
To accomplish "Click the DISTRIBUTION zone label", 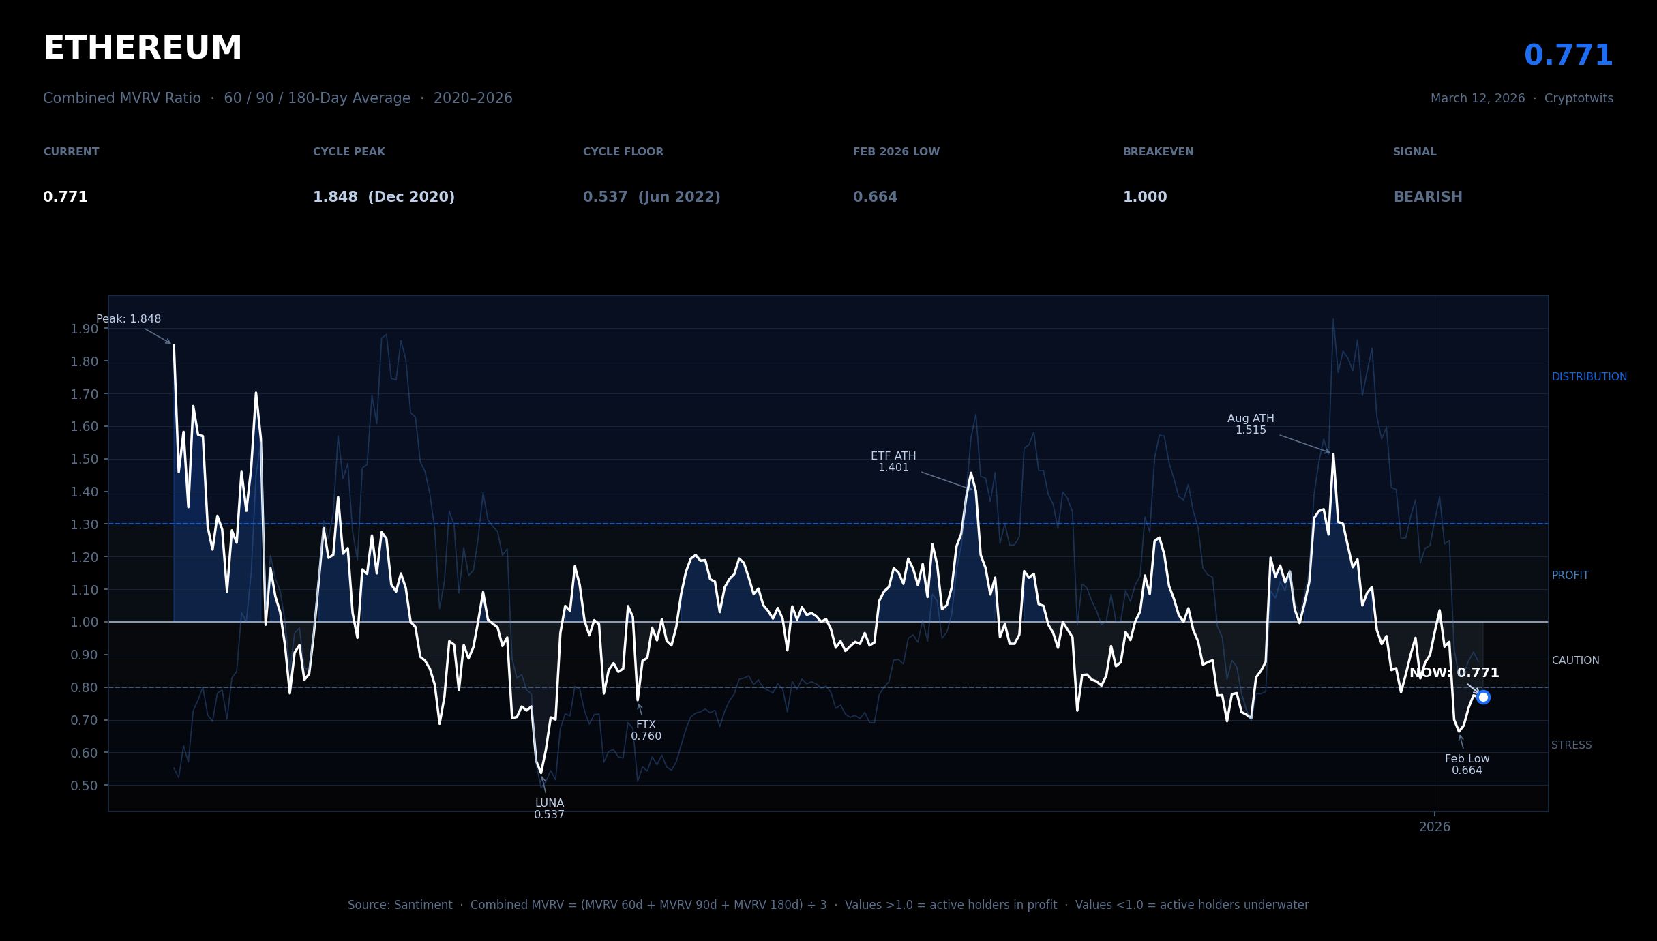I will (1589, 377).
